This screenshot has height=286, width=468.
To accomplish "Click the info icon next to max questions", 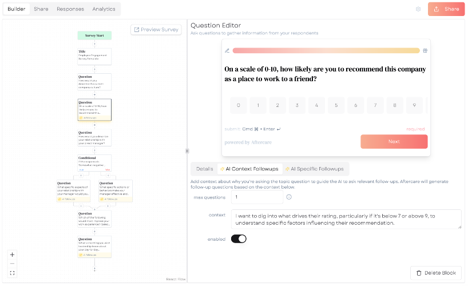I will click(x=289, y=197).
